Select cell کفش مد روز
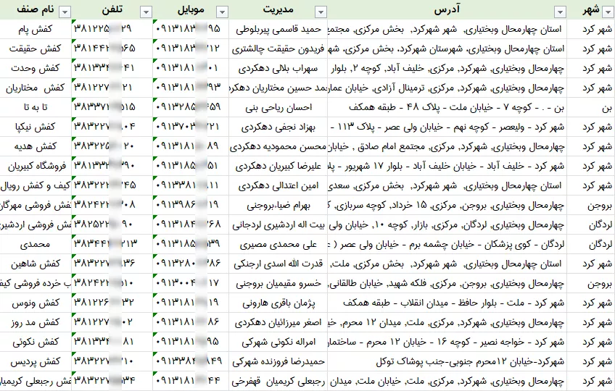 click(x=36, y=322)
